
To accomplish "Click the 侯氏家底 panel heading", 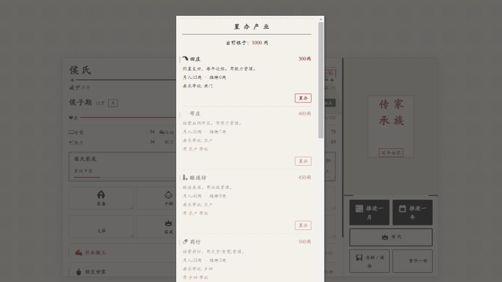I will click(x=85, y=159).
